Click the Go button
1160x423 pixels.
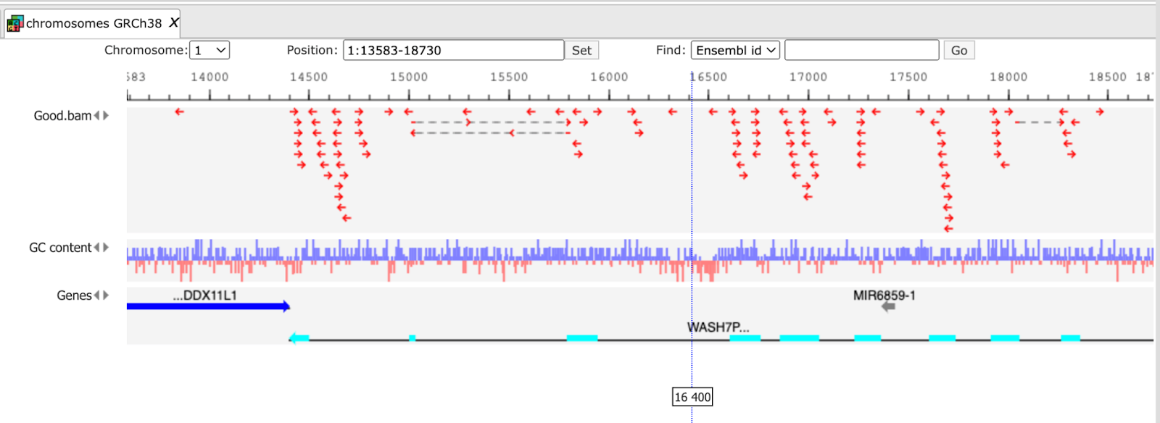[x=959, y=50]
